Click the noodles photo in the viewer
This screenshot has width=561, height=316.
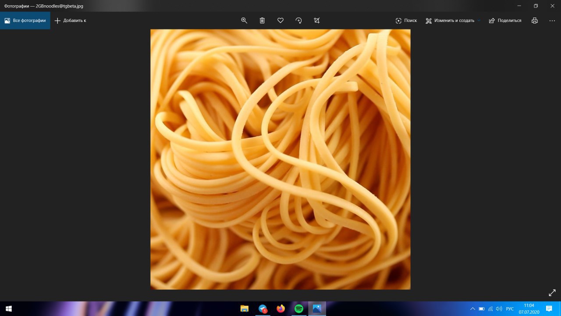click(x=280, y=159)
